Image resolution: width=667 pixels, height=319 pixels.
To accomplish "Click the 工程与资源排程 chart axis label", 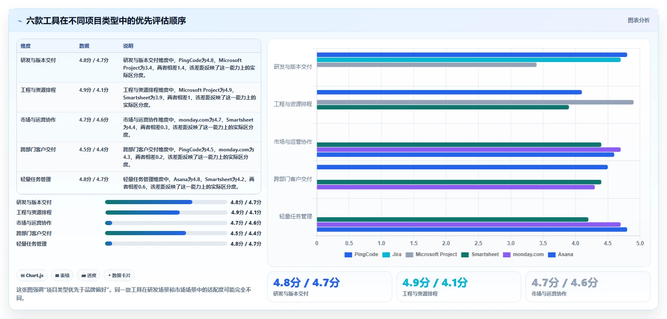I will click(293, 104).
